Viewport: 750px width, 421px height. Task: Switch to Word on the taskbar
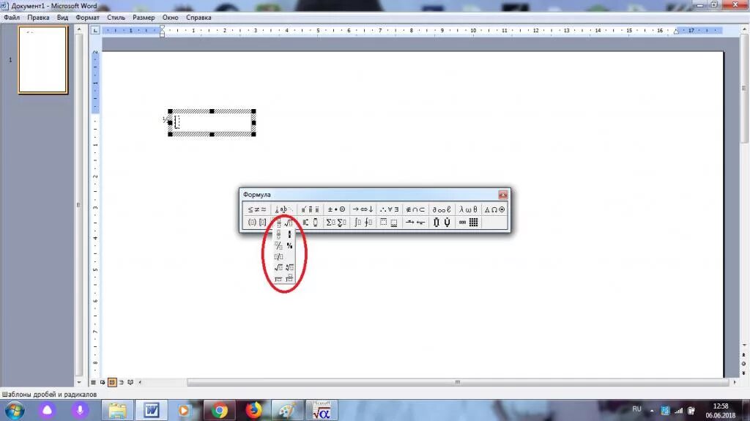[152, 411]
